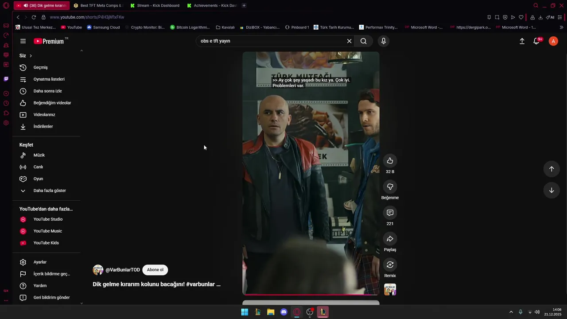The height and width of the screenshot is (319, 567).
Task: Go back in browser history
Action: click(x=18, y=17)
